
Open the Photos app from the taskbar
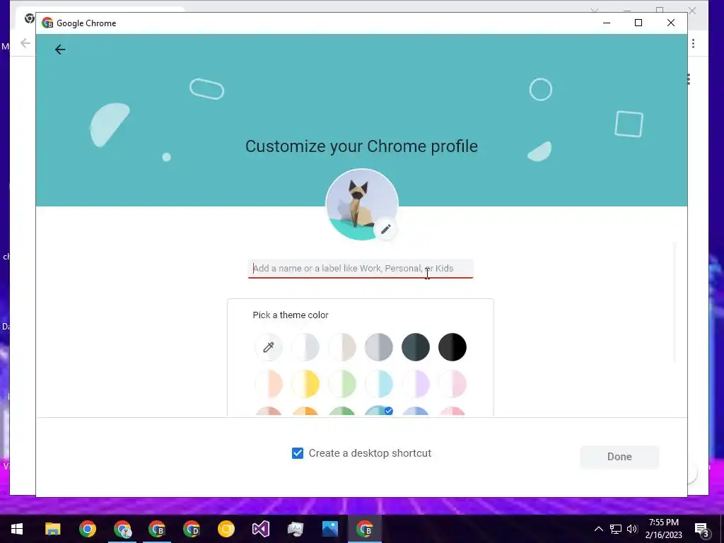click(x=329, y=529)
